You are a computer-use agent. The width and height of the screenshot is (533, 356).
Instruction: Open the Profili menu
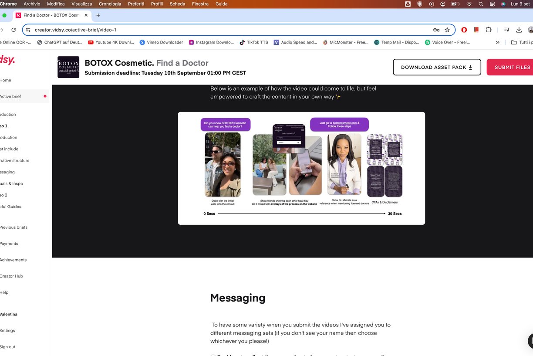click(157, 4)
